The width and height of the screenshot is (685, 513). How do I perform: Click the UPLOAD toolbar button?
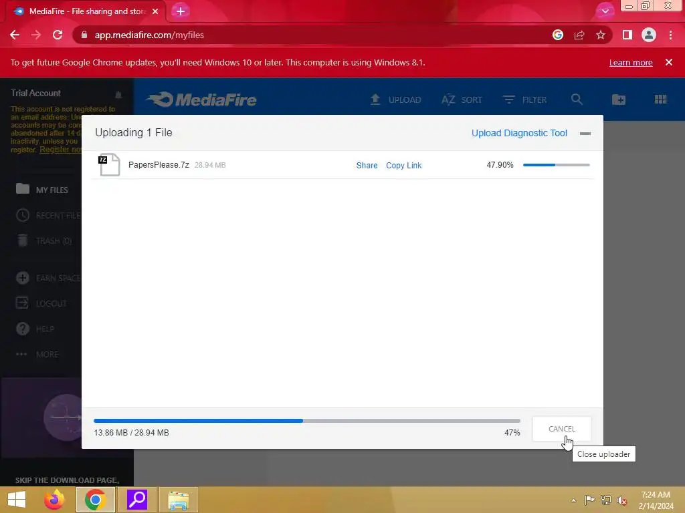click(x=395, y=100)
